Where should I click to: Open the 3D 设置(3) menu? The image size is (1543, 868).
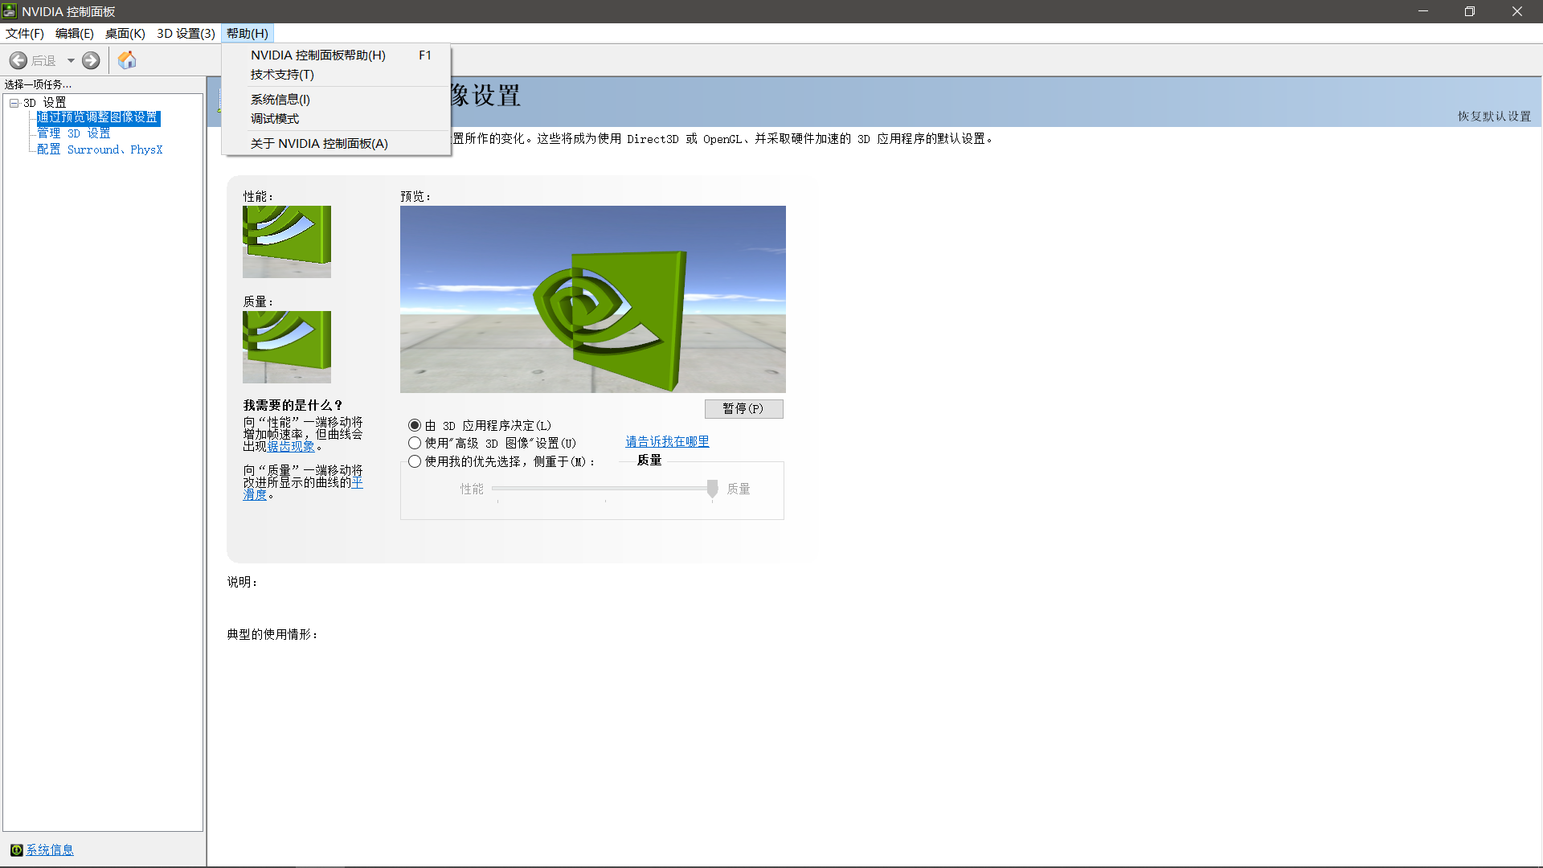[186, 33]
